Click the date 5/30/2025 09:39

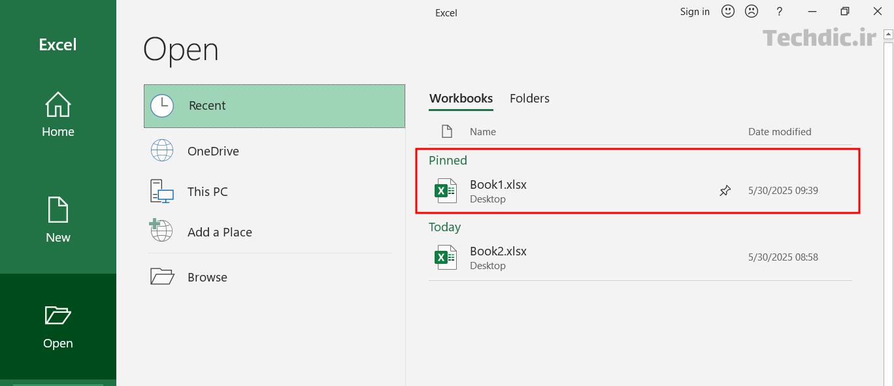coord(783,191)
